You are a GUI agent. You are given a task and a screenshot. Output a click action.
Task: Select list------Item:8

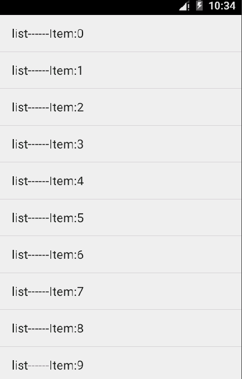(x=121, y=328)
